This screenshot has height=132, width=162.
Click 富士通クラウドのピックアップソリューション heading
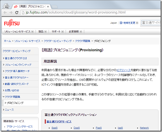[71, 115]
